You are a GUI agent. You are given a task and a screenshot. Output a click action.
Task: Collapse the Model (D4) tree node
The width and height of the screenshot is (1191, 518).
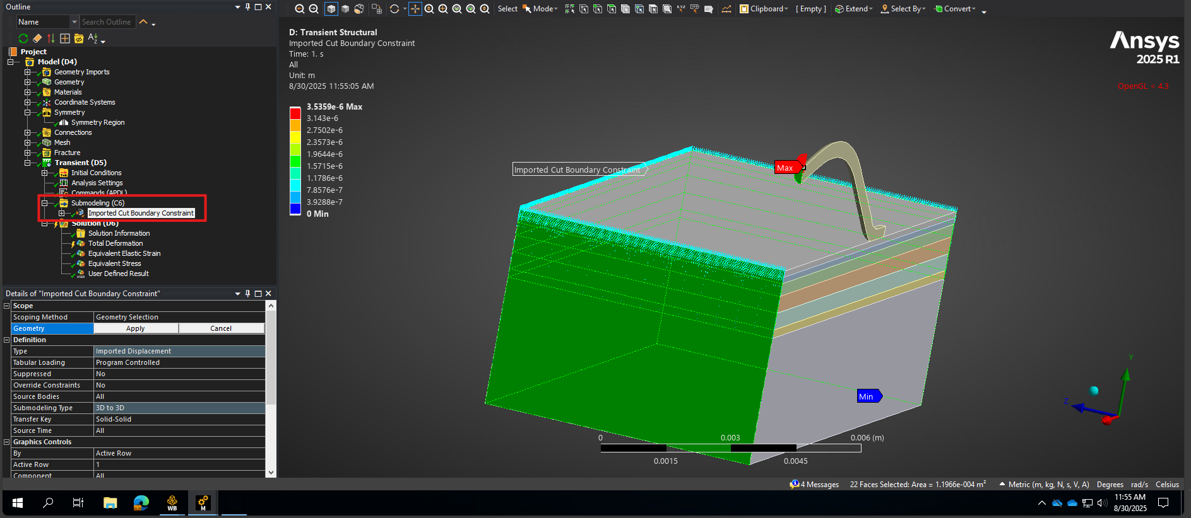click(10, 62)
